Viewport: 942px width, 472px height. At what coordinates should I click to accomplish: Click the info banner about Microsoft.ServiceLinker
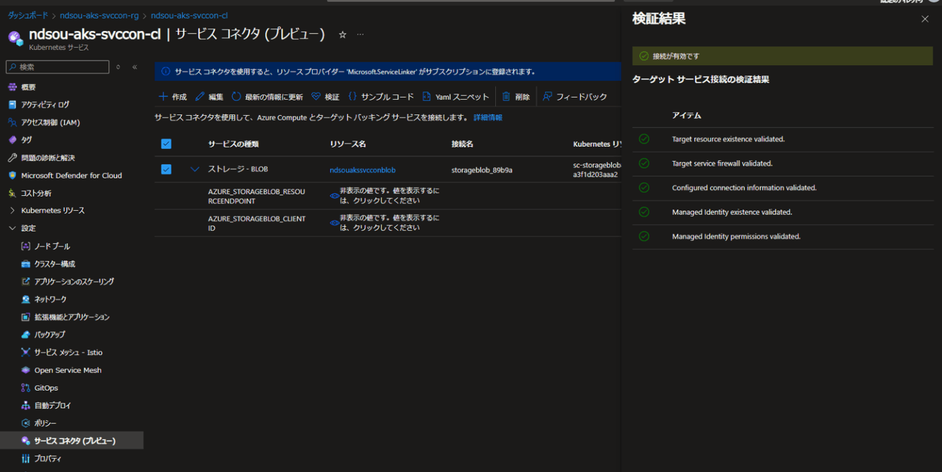coord(388,71)
